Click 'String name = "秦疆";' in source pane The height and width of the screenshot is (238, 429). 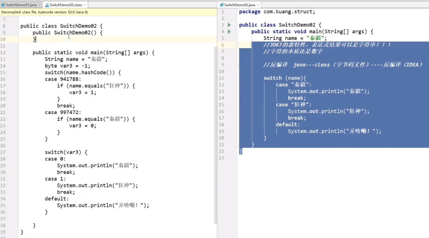(x=295, y=38)
